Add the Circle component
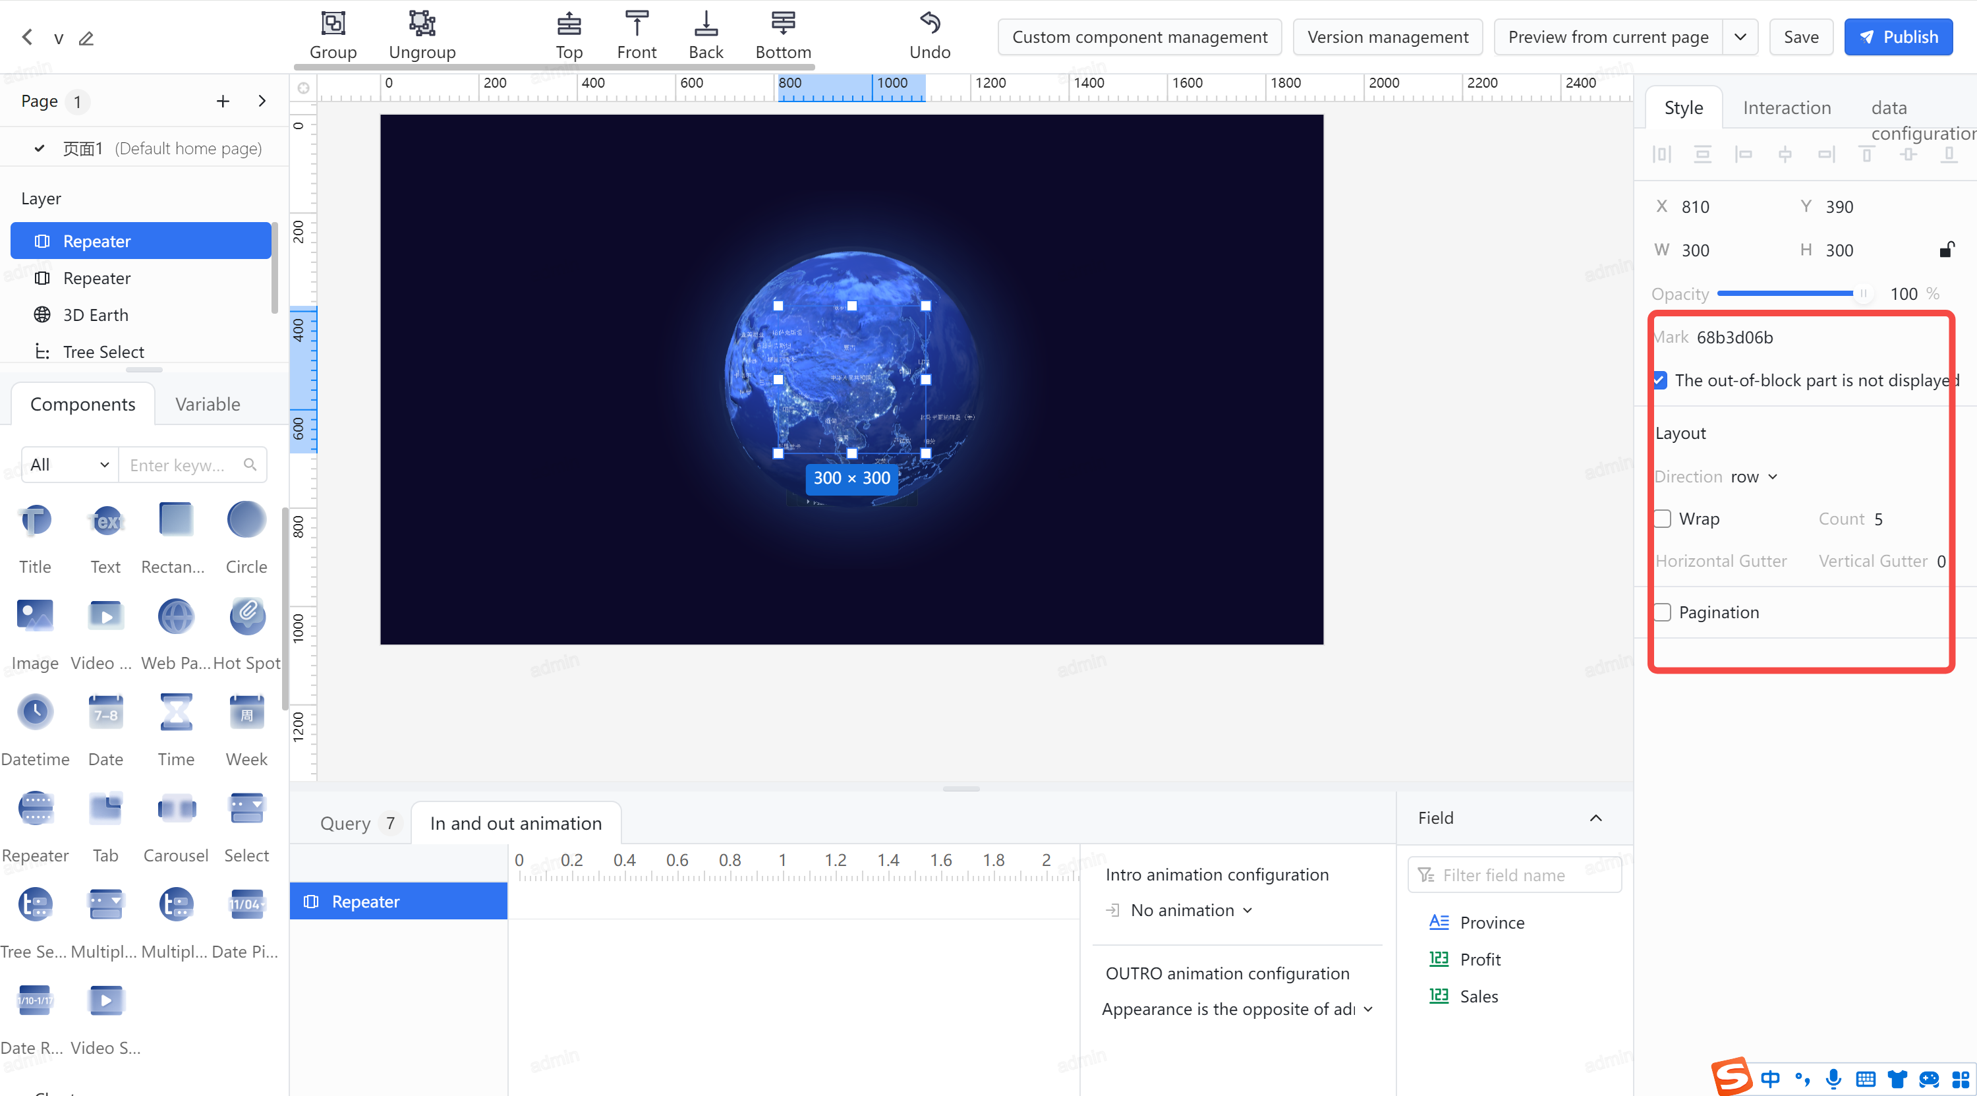Viewport: 1977px width, 1096px height. tap(246, 538)
